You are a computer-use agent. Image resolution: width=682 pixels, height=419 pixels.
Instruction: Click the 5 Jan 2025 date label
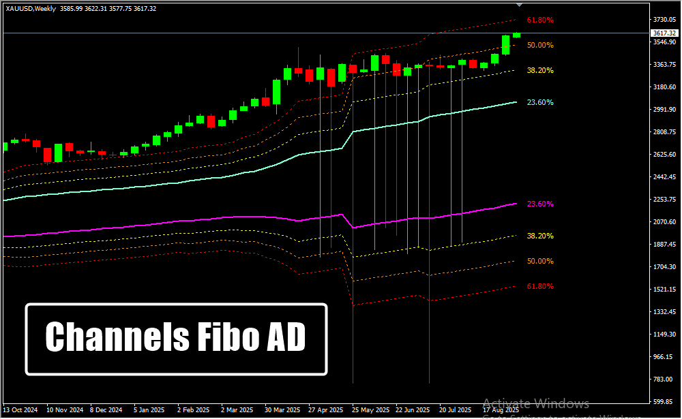149,410
